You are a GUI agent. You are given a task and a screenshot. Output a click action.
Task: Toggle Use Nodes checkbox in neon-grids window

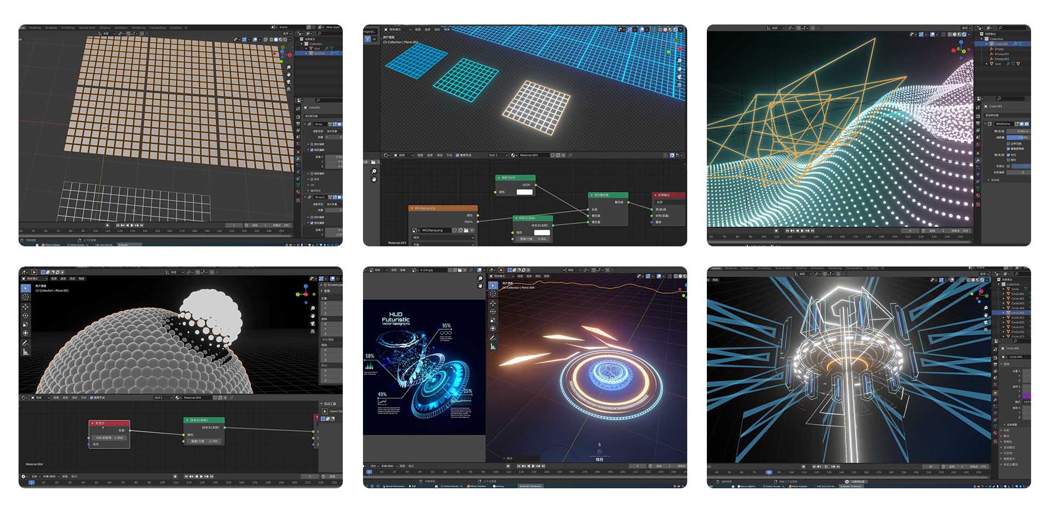tap(457, 155)
